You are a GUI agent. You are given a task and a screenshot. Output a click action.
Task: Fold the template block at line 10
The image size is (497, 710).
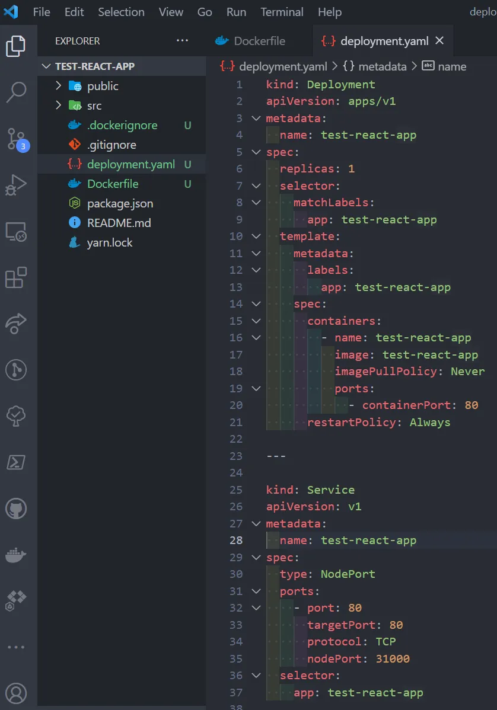[256, 236]
